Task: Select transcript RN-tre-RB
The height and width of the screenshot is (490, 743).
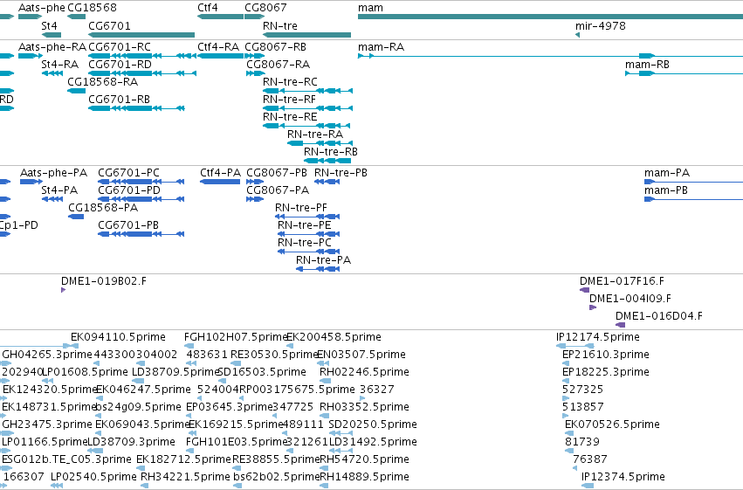Action: 327,161
